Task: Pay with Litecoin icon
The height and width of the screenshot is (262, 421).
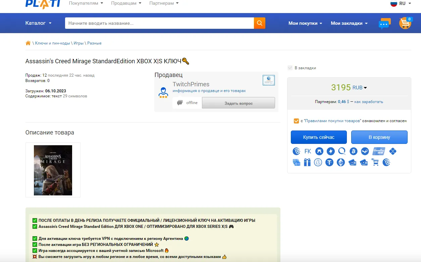Action: 318,163
